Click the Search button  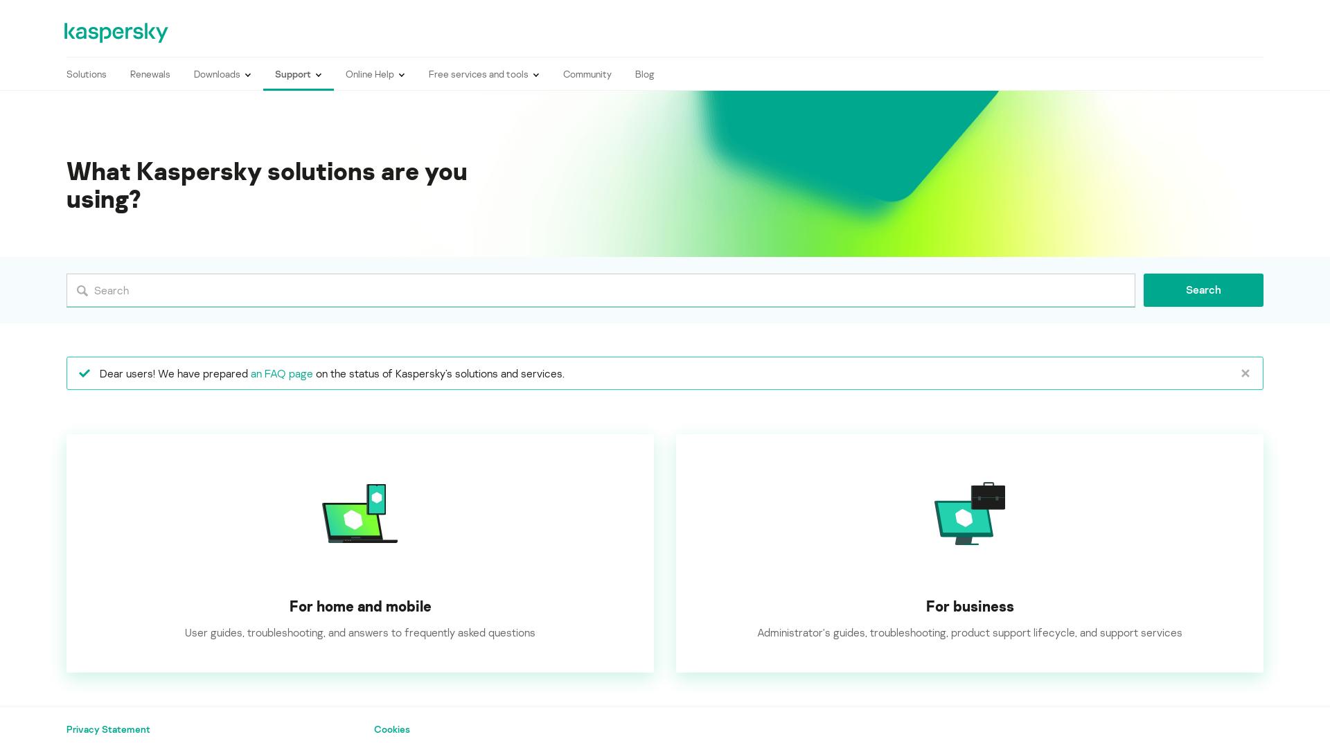1203,290
